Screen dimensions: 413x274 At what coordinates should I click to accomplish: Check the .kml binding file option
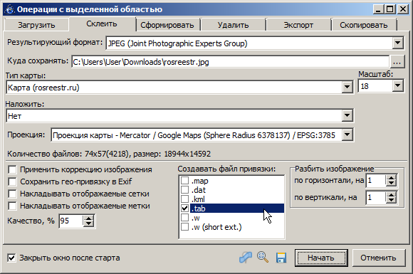pyautogui.click(x=185, y=199)
